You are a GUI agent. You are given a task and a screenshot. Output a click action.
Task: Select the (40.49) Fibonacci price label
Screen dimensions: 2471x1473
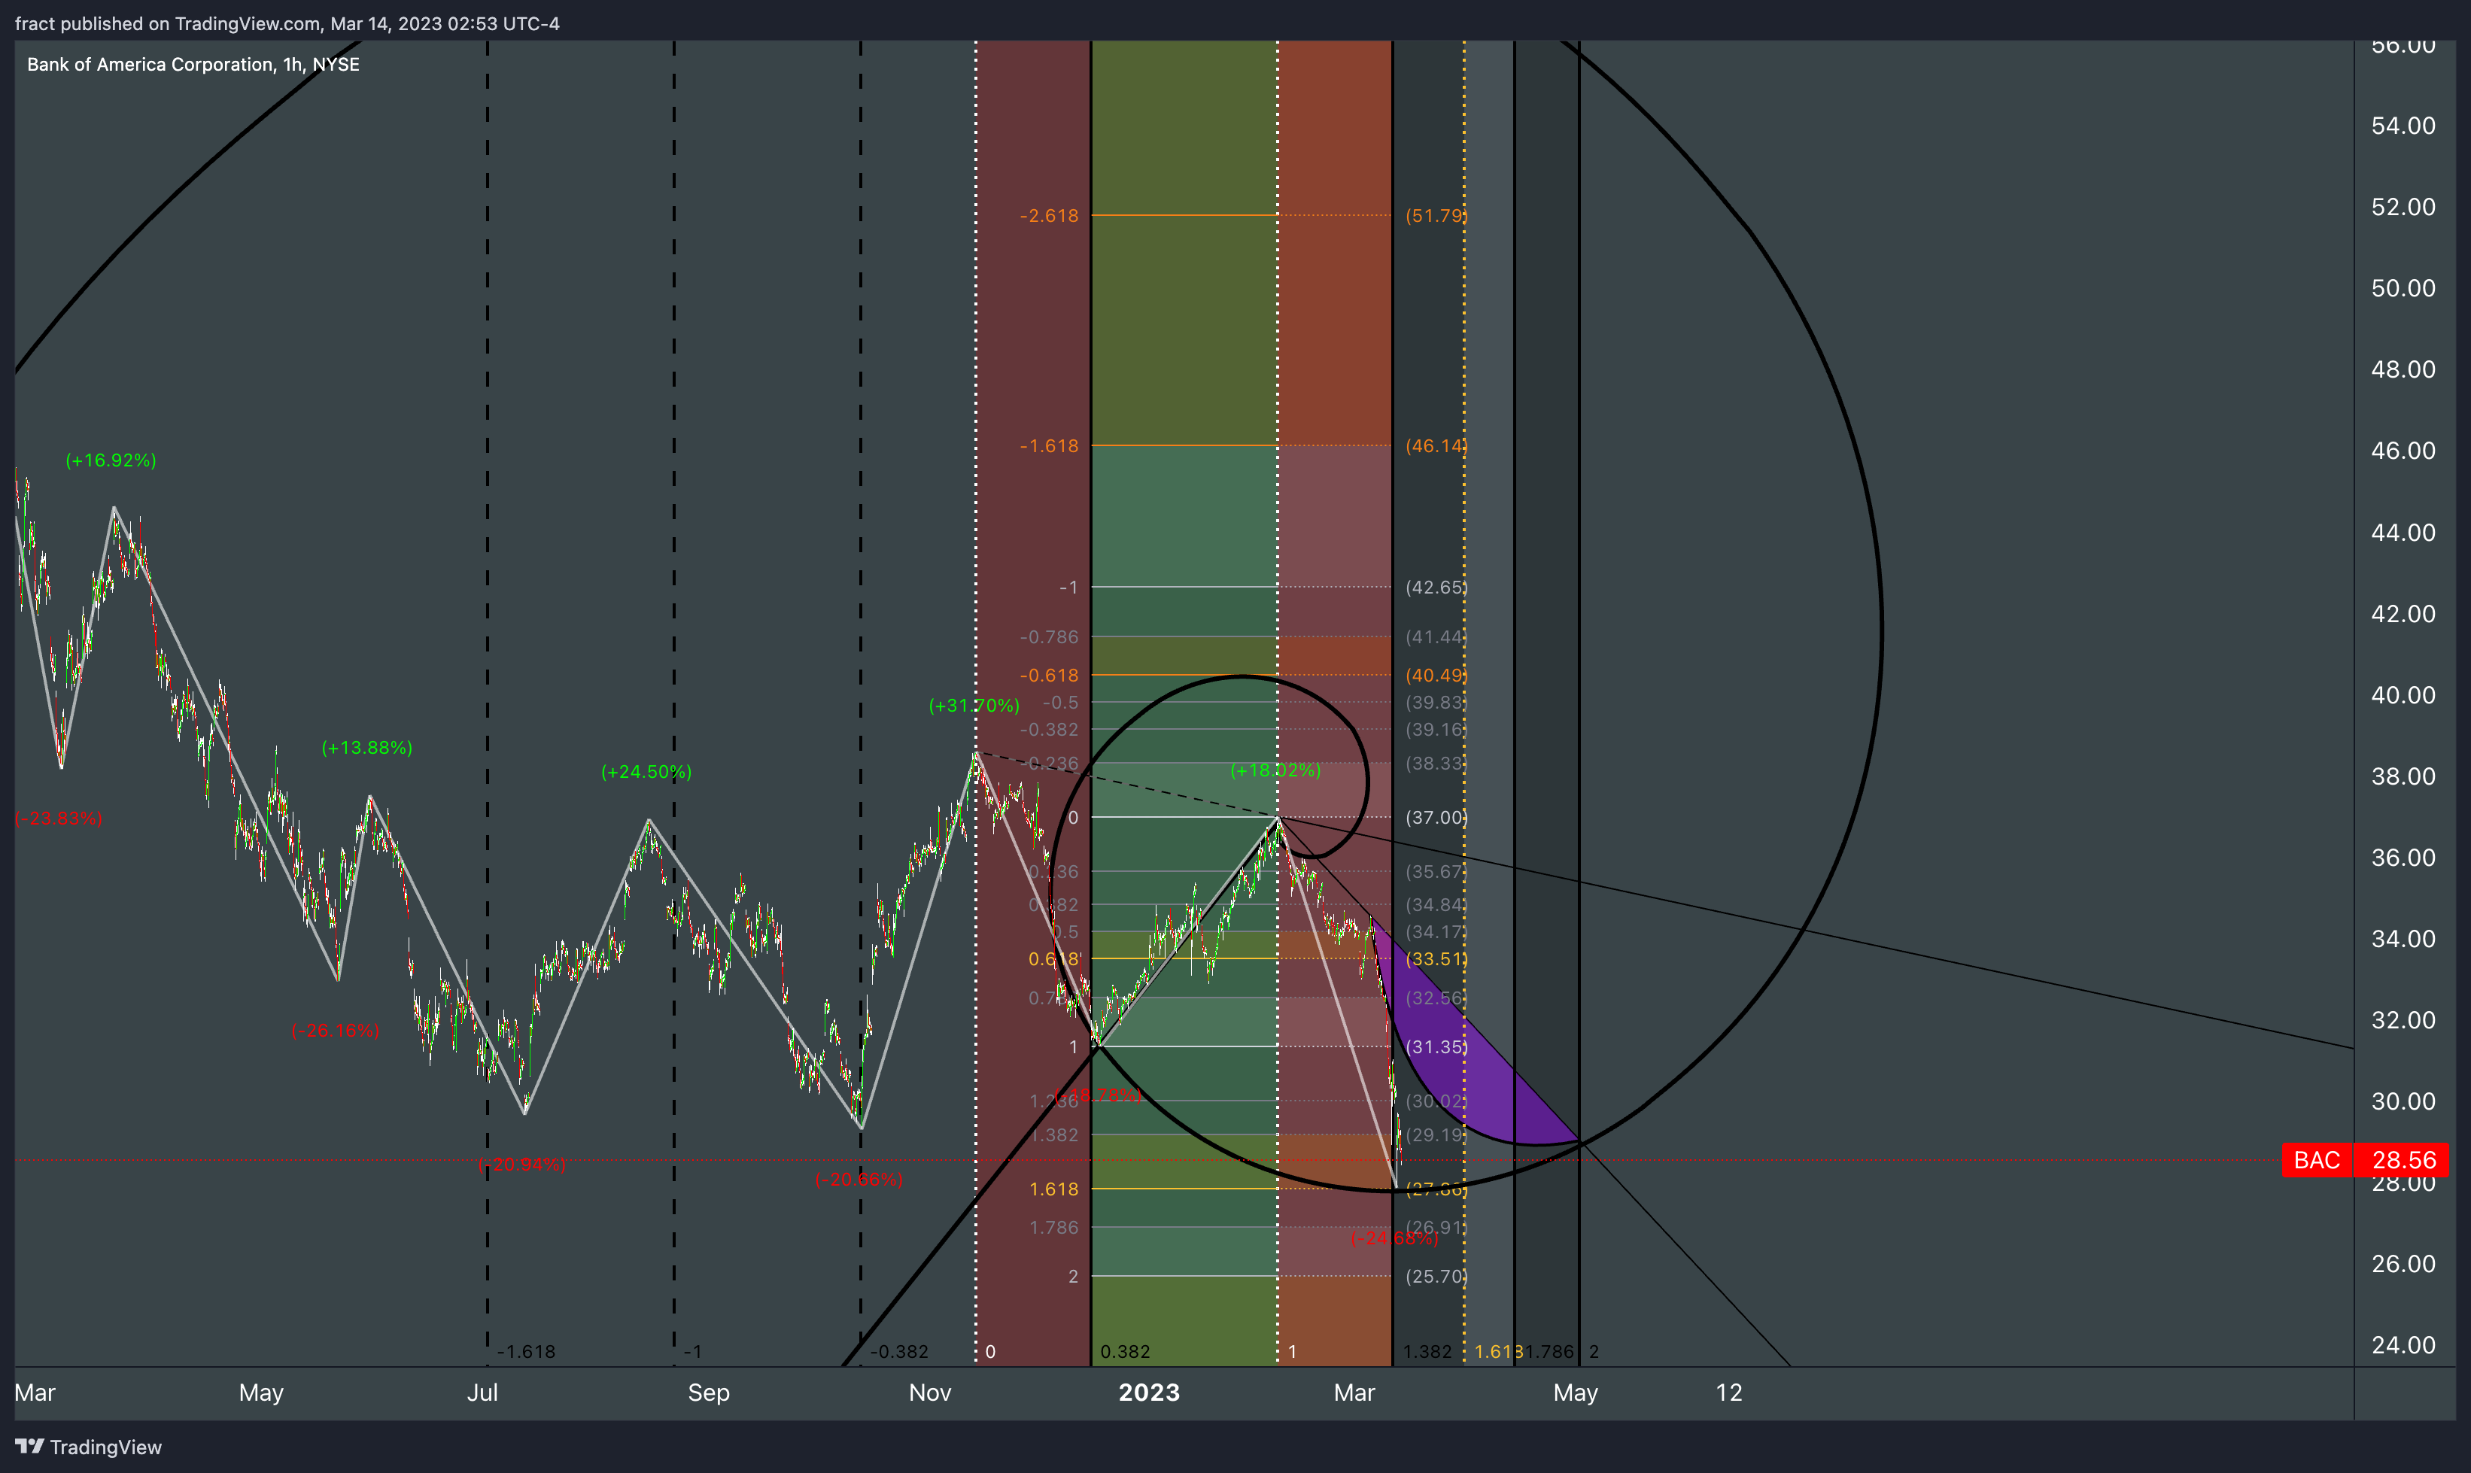[1436, 675]
